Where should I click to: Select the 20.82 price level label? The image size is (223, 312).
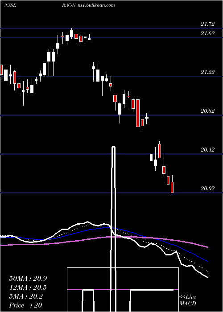[x=208, y=111]
